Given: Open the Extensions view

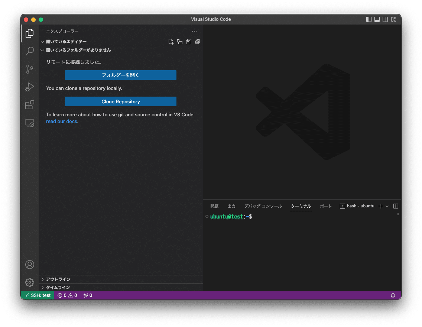Looking at the screenshot, I should 30,105.
